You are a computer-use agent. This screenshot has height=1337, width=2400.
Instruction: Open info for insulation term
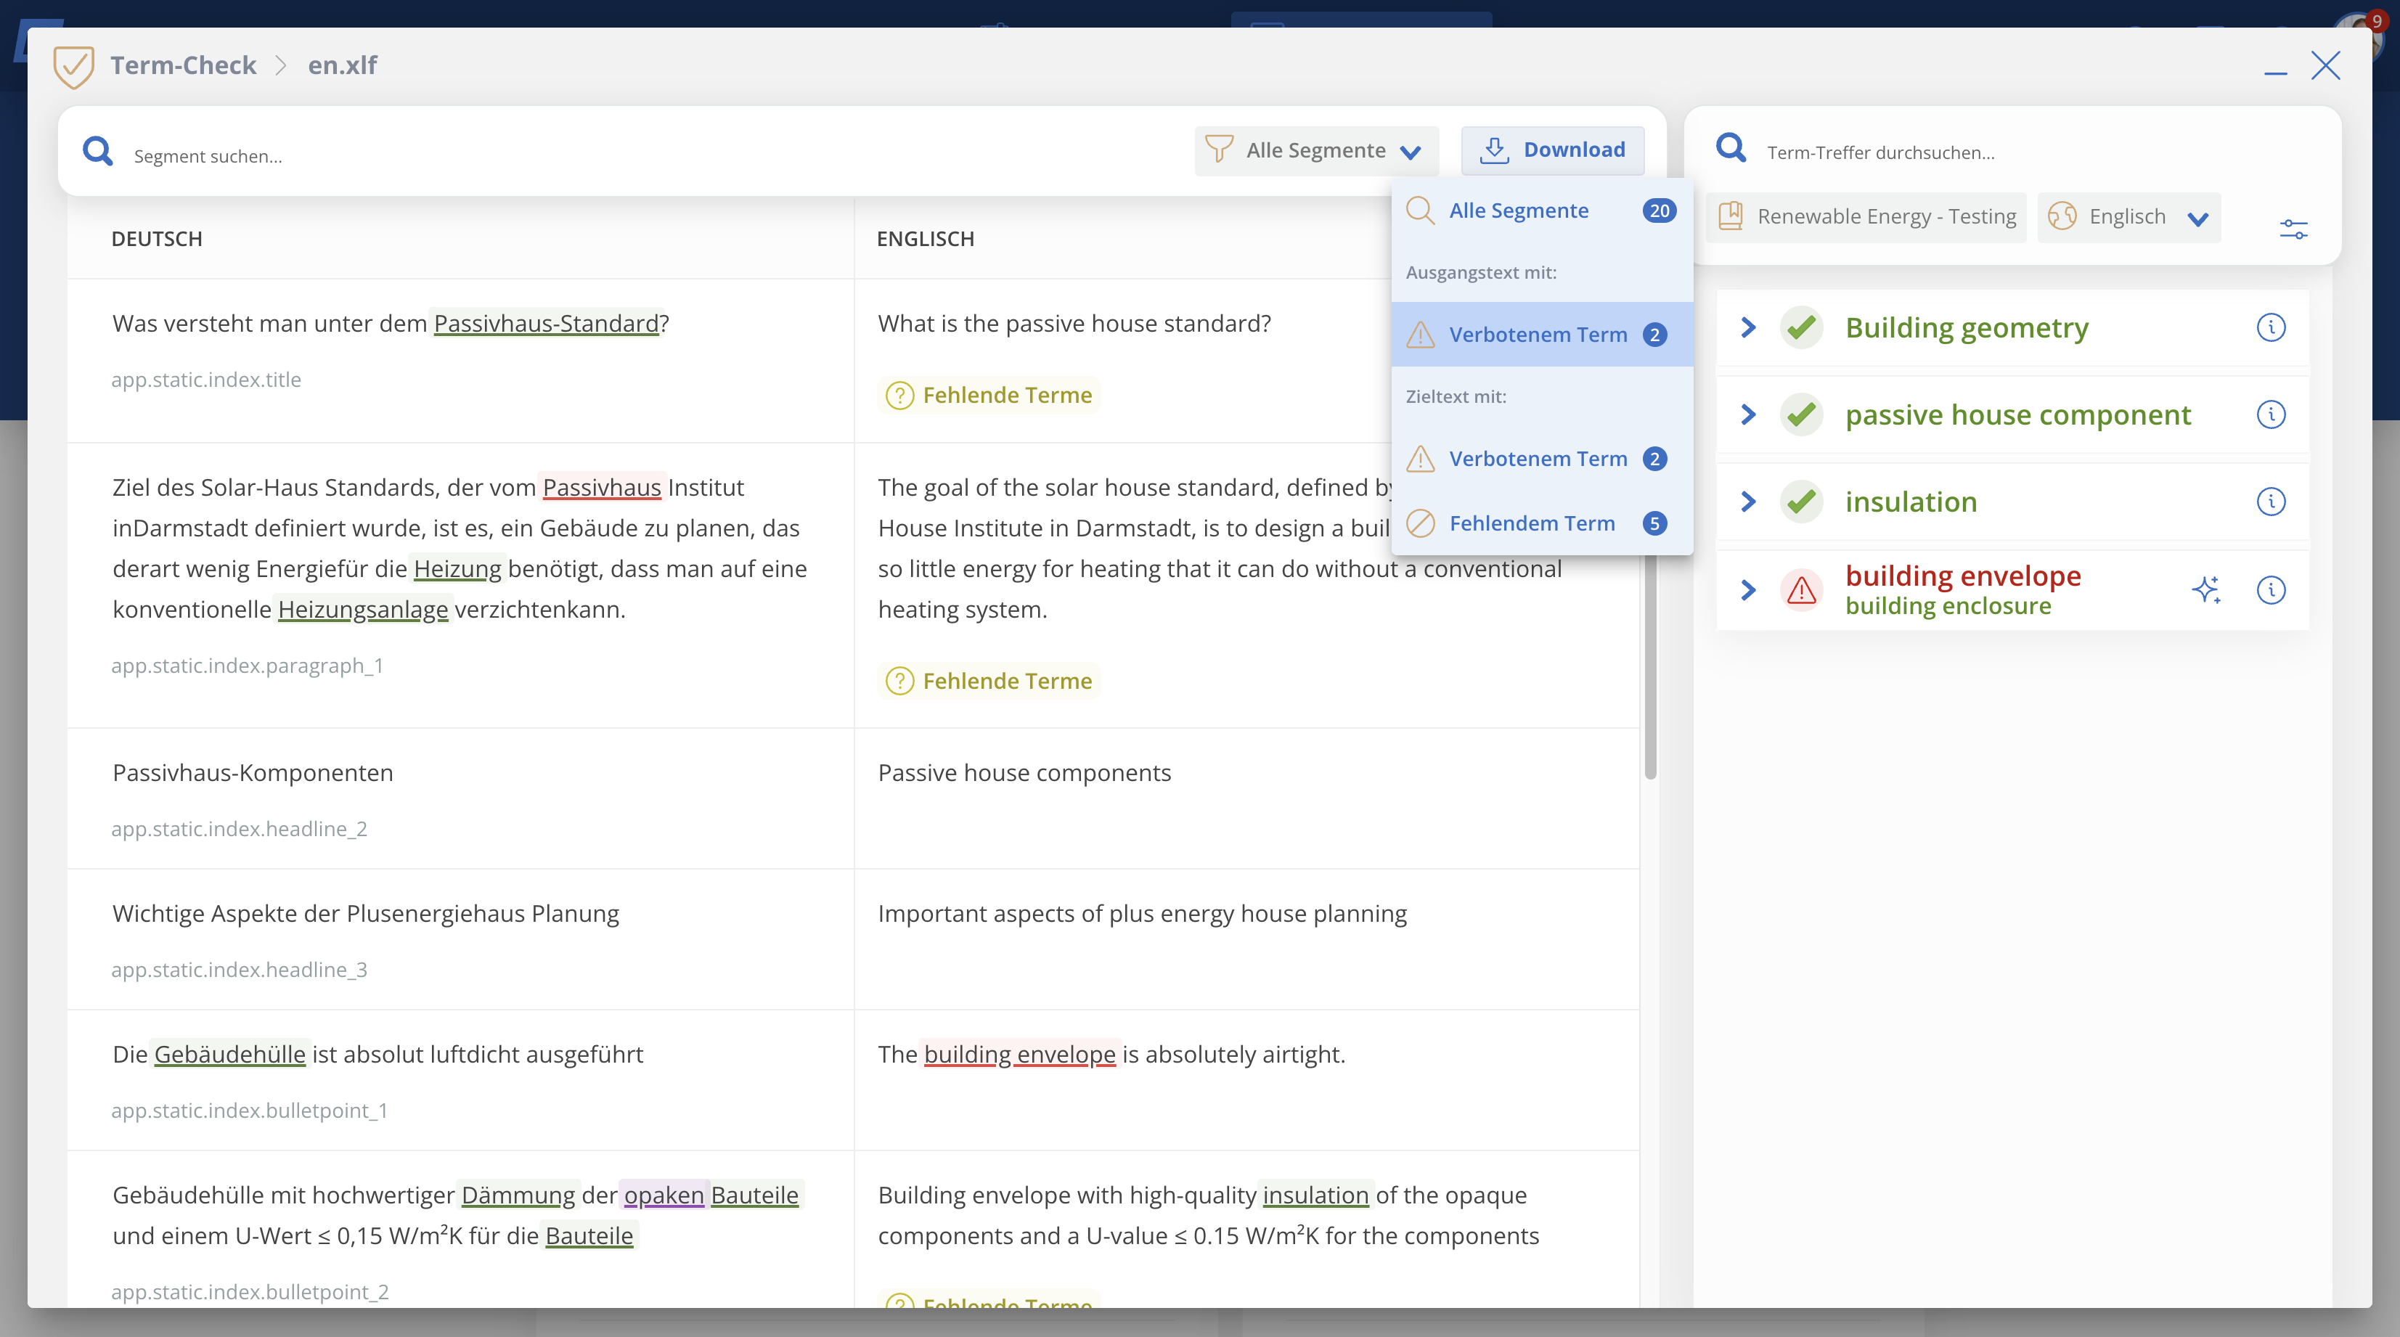click(2271, 502)
